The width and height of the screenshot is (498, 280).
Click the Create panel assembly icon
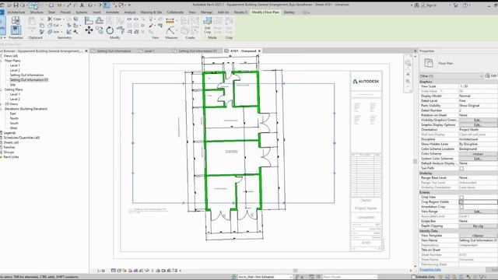tap(185, 30)
